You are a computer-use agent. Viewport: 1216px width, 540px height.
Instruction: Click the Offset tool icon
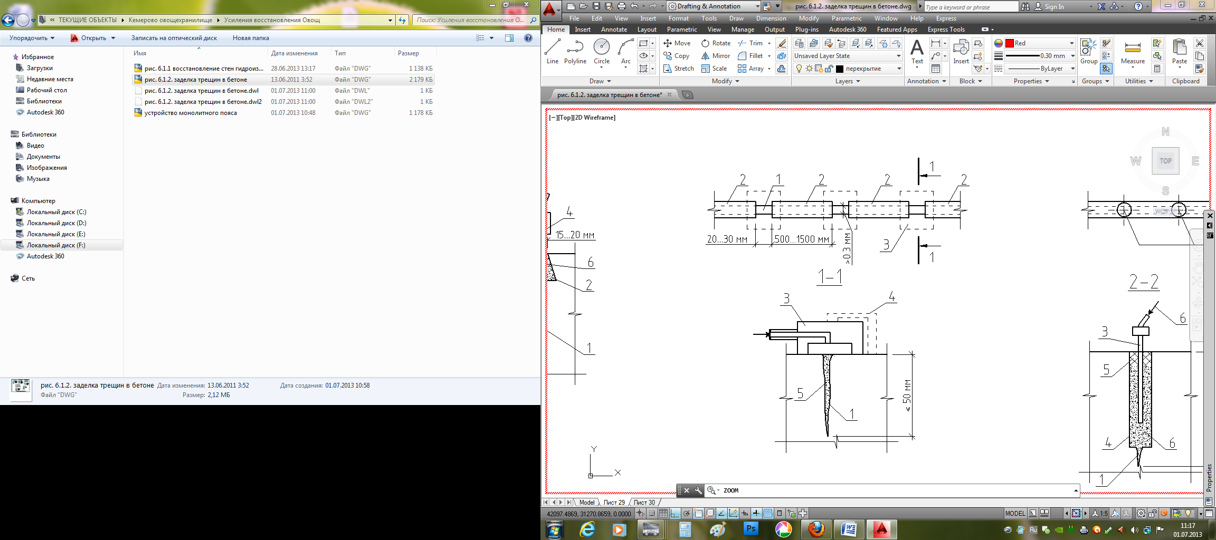click(782, 69)
